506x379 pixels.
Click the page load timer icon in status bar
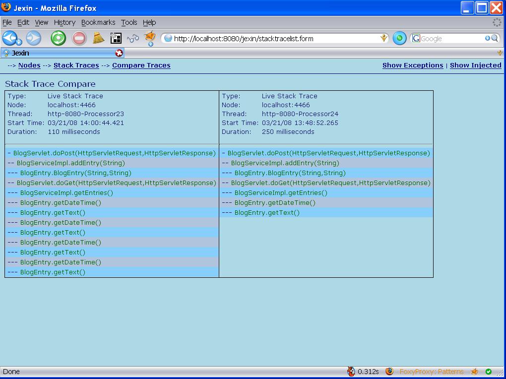[x=351, y=372]
